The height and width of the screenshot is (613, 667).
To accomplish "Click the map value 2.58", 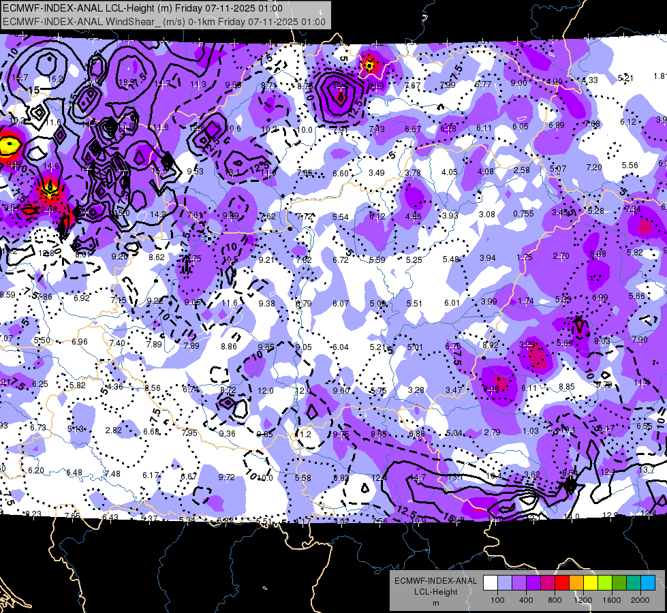I will pyautogui.click(x=521, y=170).
